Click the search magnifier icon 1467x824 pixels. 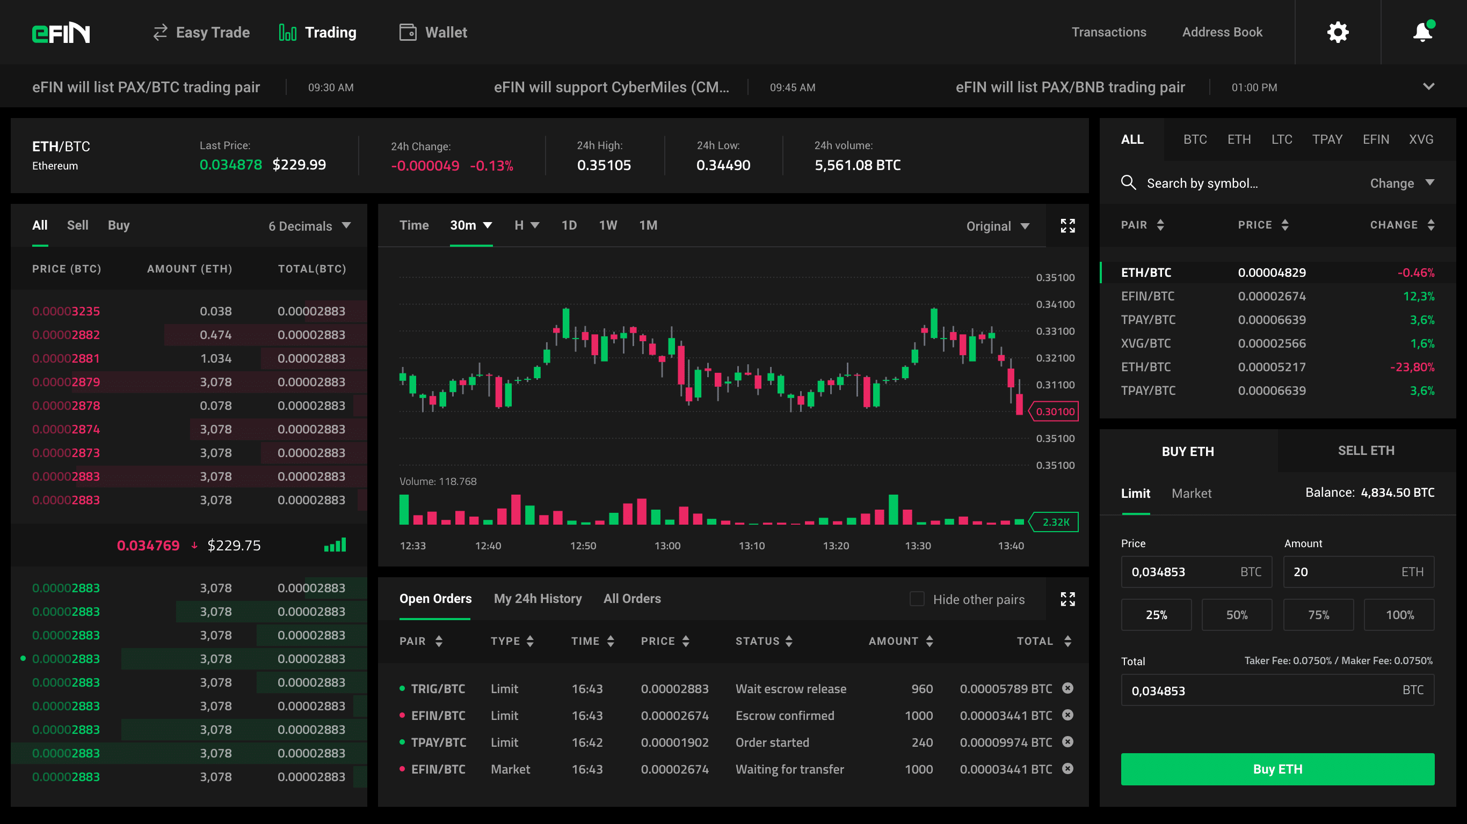(1128, 183)
